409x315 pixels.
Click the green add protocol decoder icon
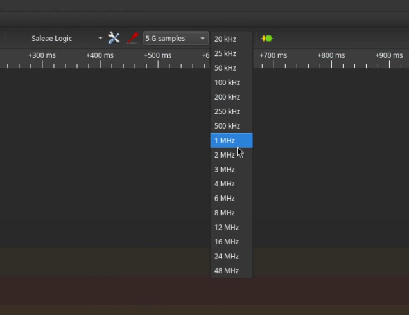(266, 39)
